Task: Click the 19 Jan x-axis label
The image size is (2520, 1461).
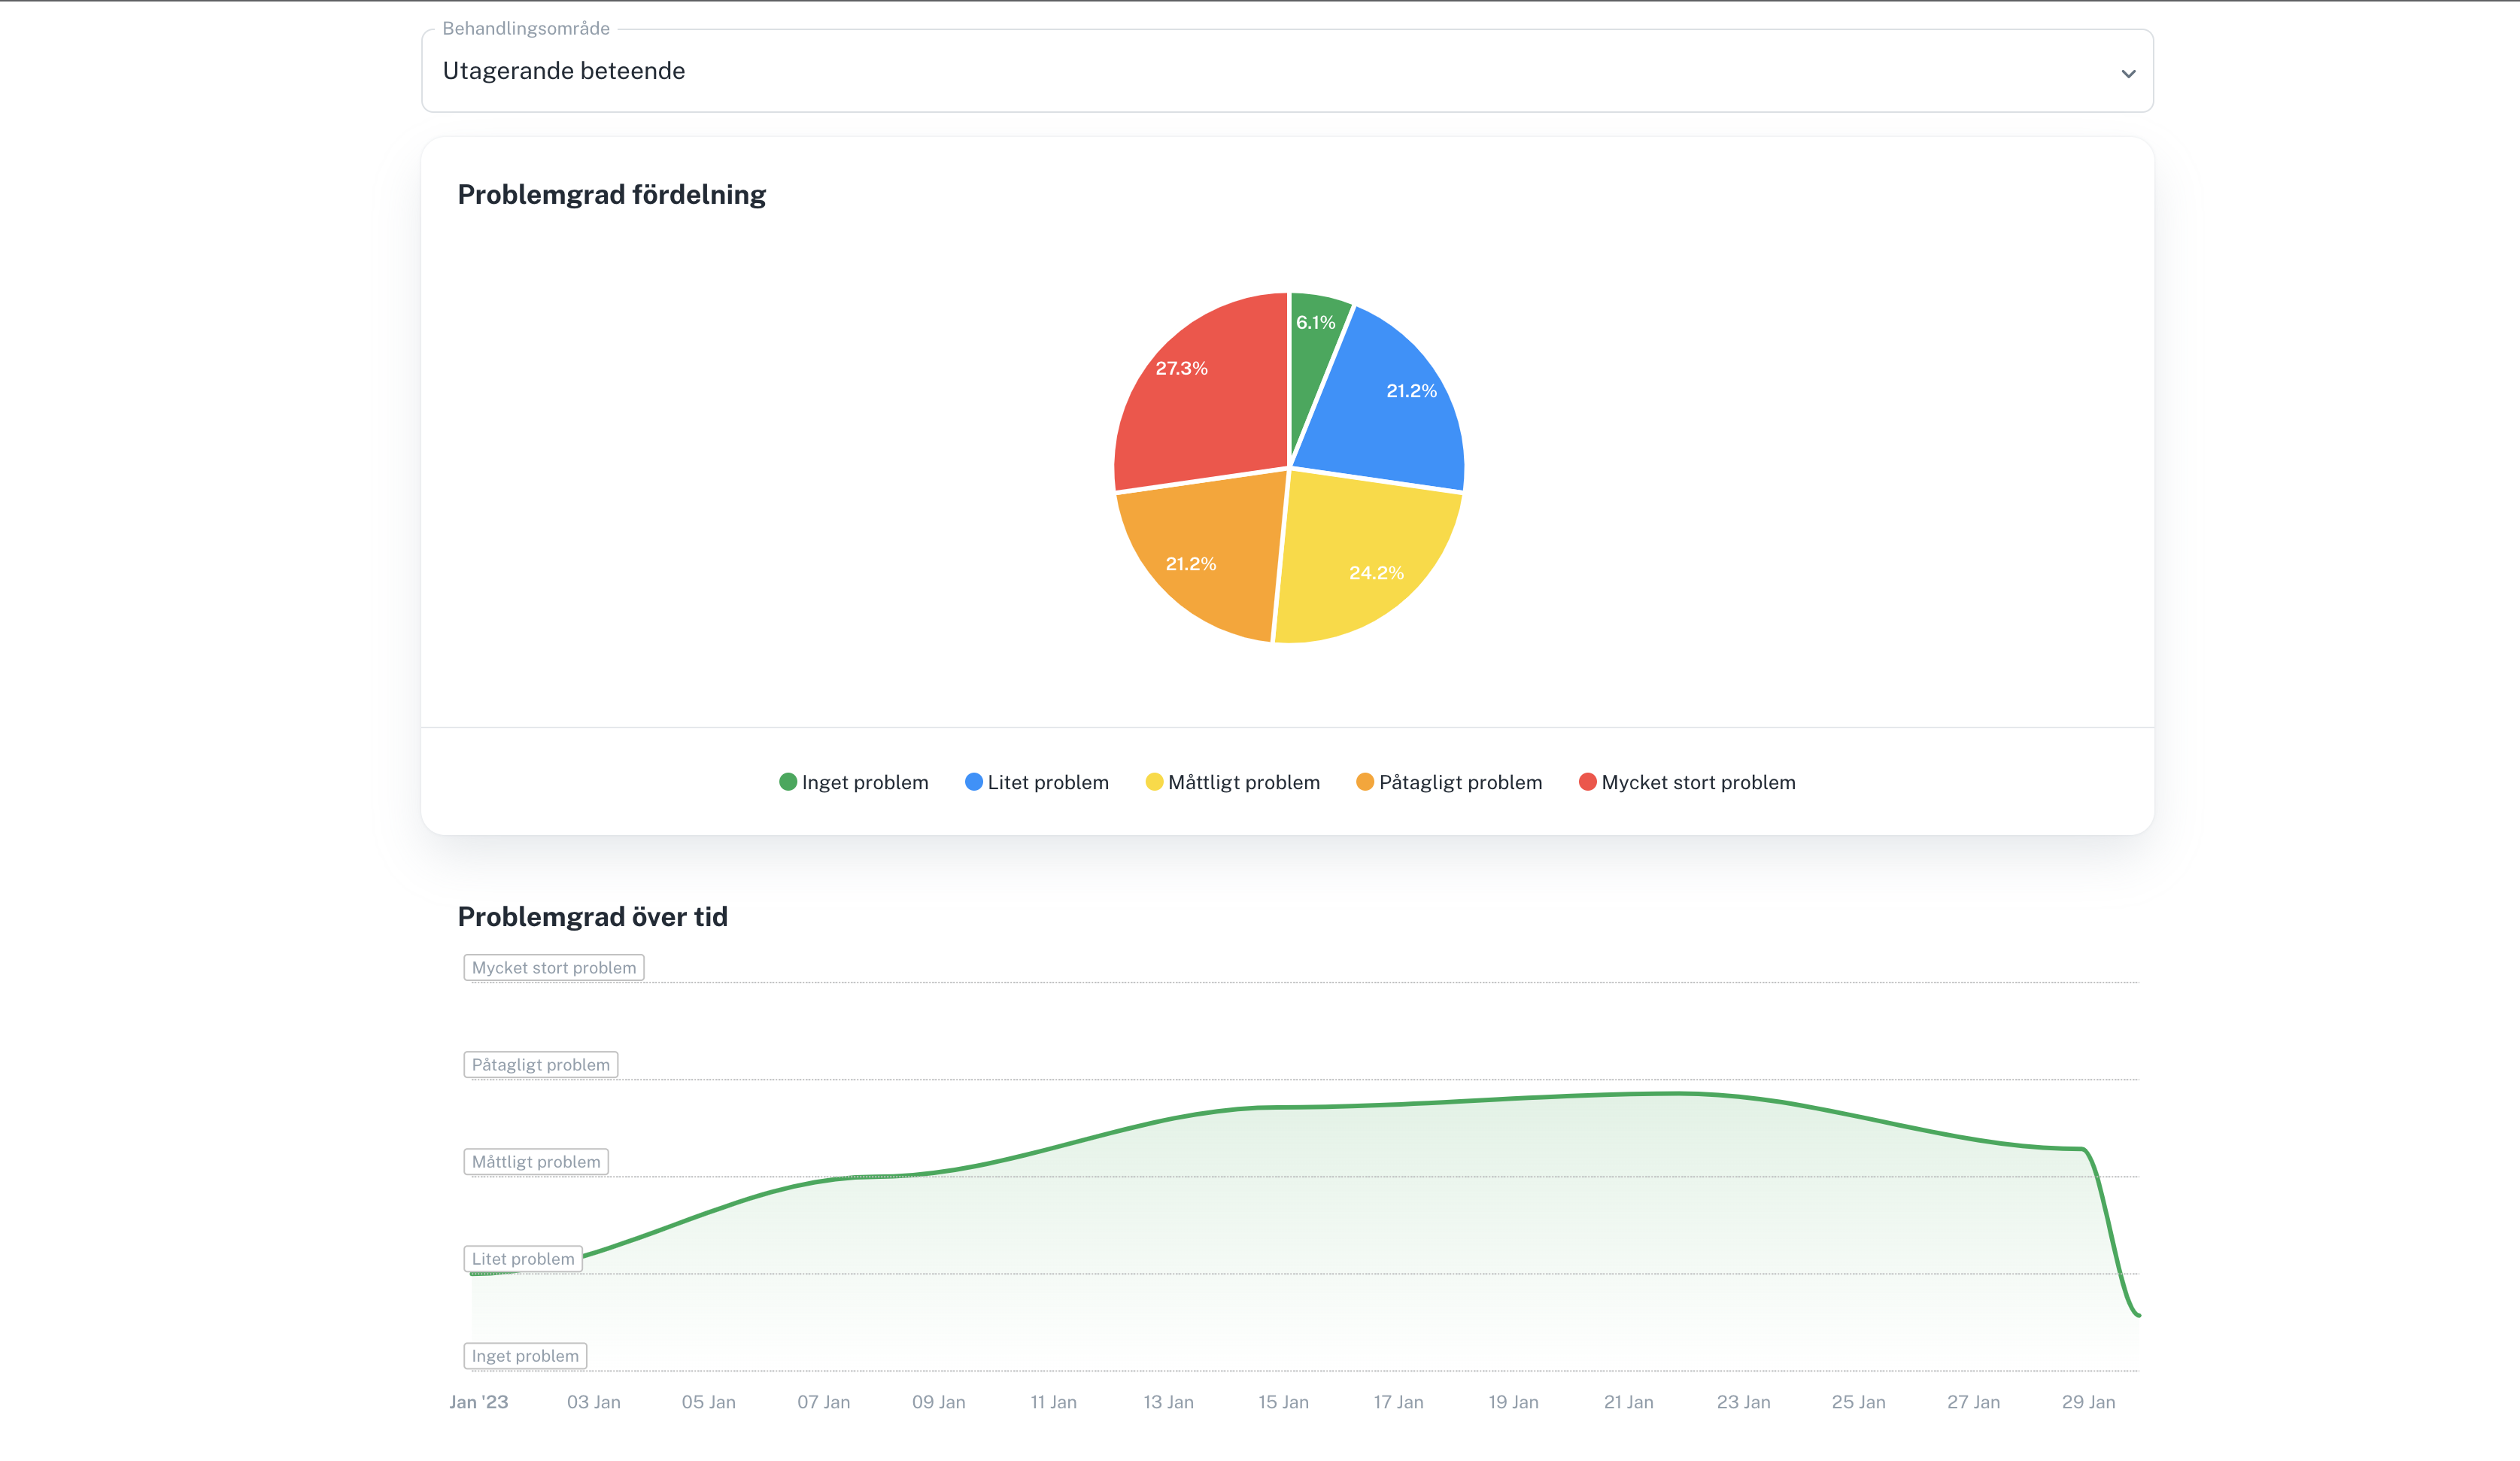Action: 1514,1402
